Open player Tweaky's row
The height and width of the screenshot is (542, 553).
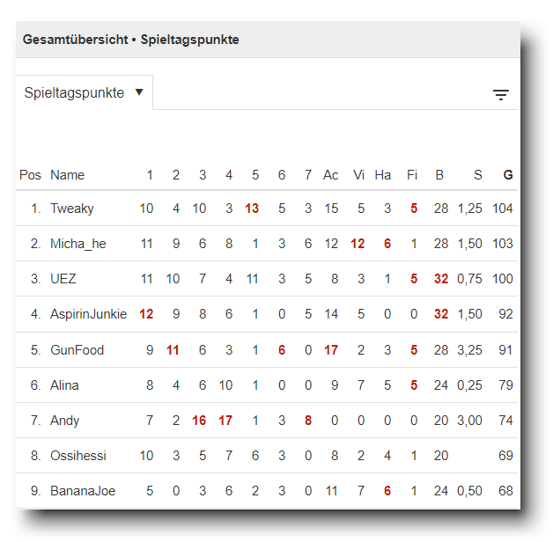click(72, 209)
